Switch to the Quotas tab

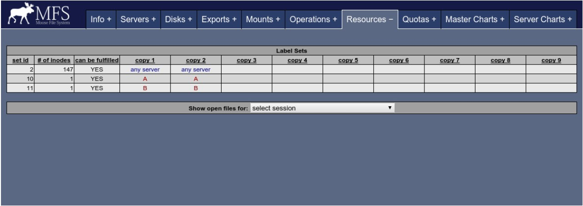[x=419, y=19]
